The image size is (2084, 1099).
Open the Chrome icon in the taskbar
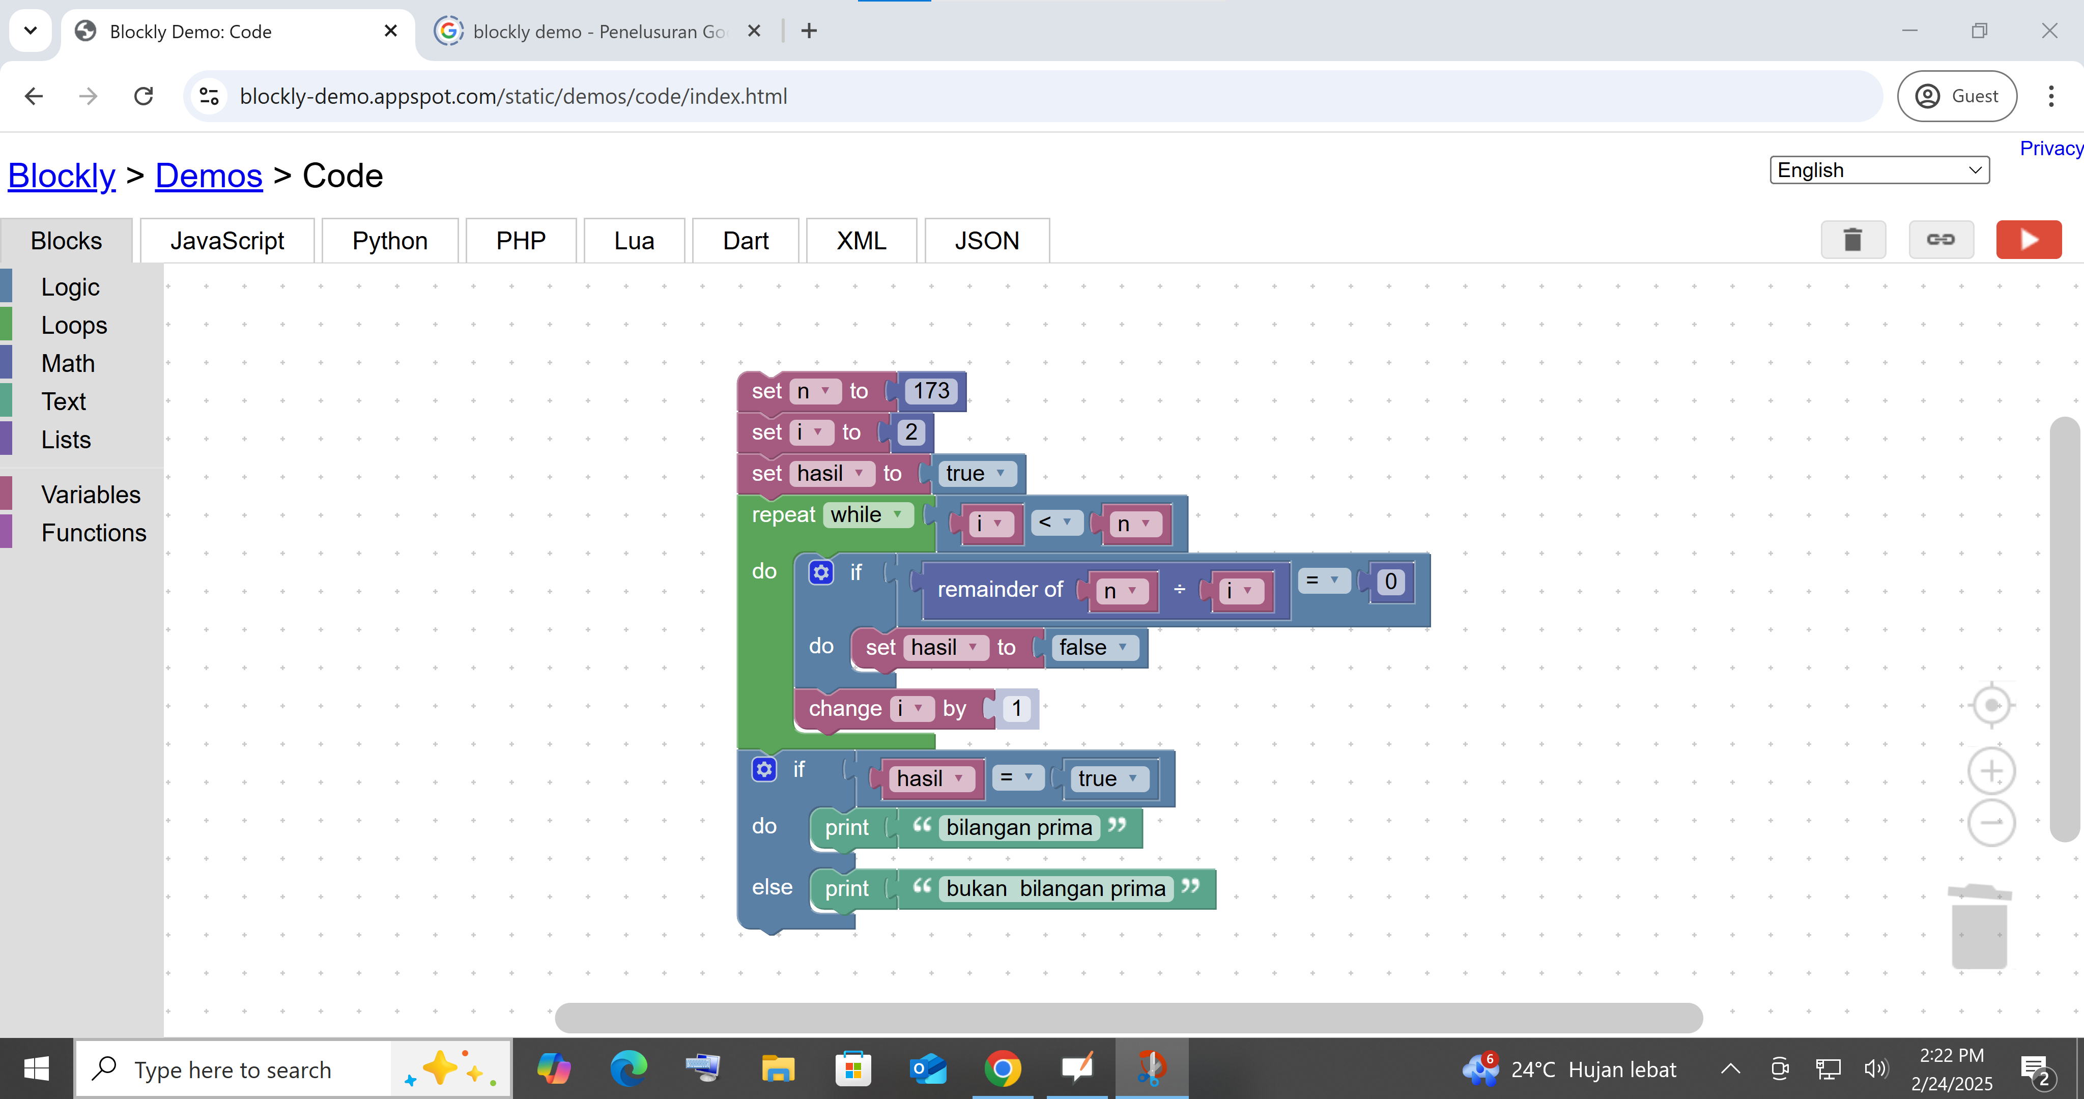tap(1002, 1068)
